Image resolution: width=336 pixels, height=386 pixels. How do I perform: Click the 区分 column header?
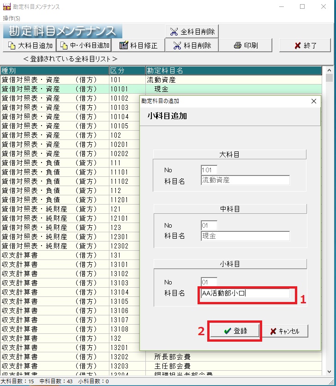click(127, 70)
